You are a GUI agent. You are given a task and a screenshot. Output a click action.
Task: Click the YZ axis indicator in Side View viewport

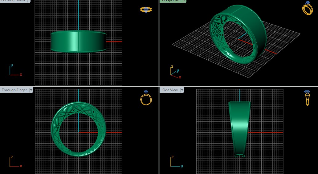pyautogui.click(x=175, y=162)
